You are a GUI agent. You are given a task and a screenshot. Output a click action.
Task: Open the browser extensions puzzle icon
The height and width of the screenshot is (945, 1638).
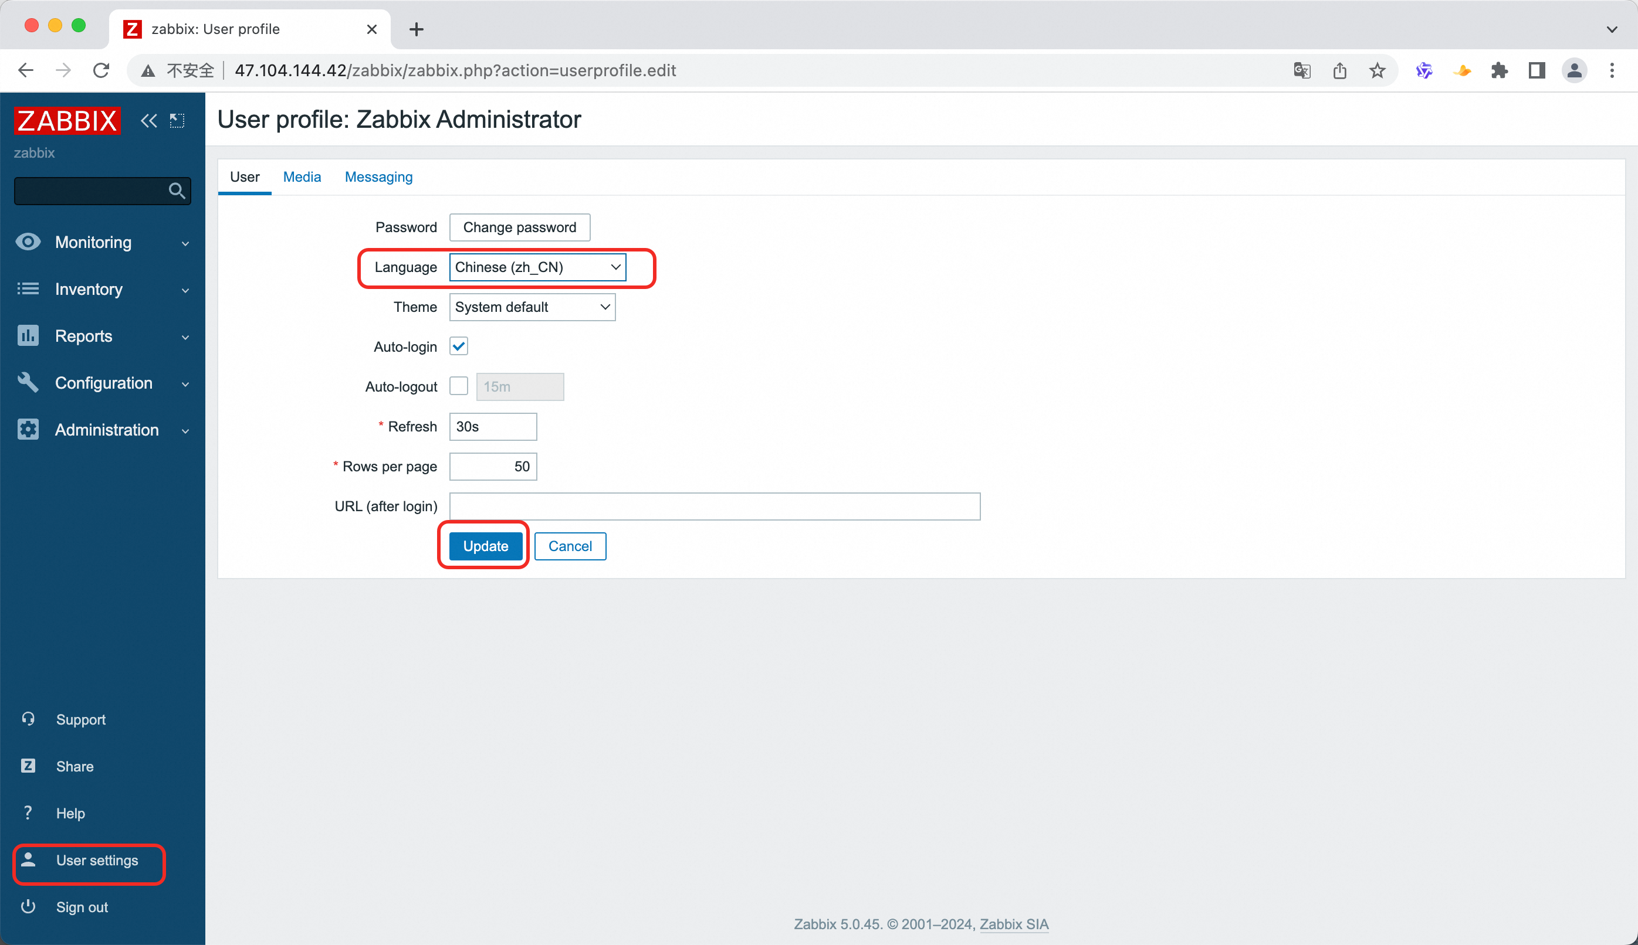[1499, 70]
